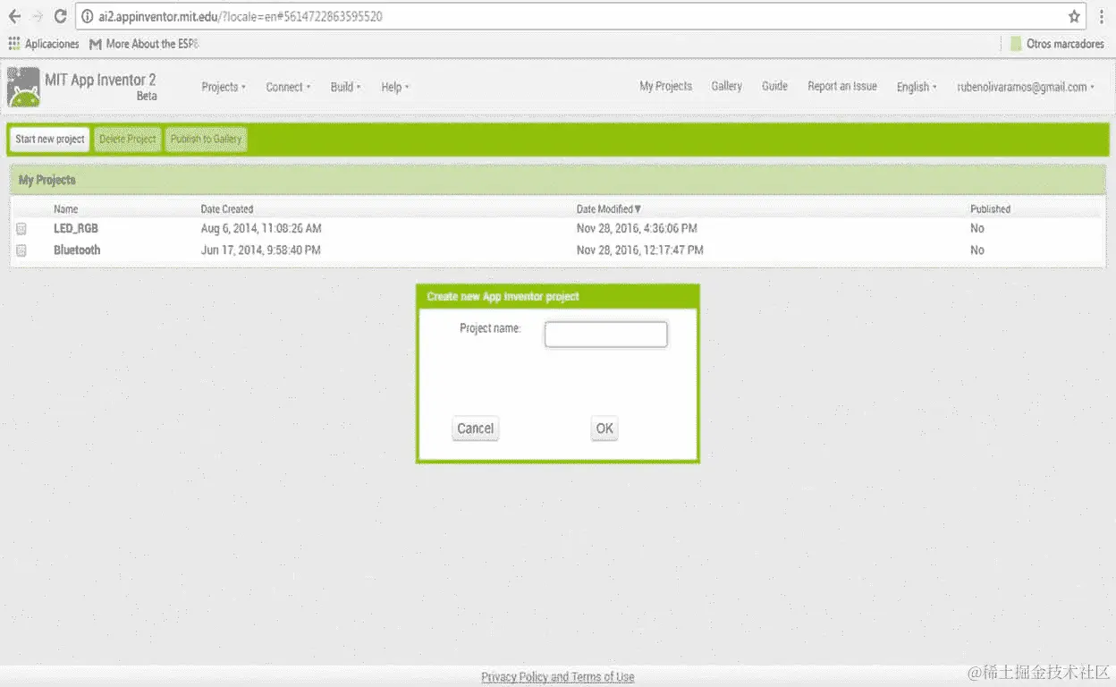Image resolution: width=1116 pixels, height=687 pixels.
Task: Sort projects by Name column header
Action: [x=65, y=208]
